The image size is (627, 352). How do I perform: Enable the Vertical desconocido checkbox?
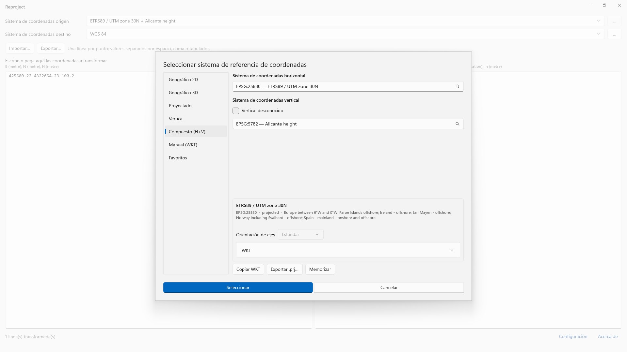[236, 111]
